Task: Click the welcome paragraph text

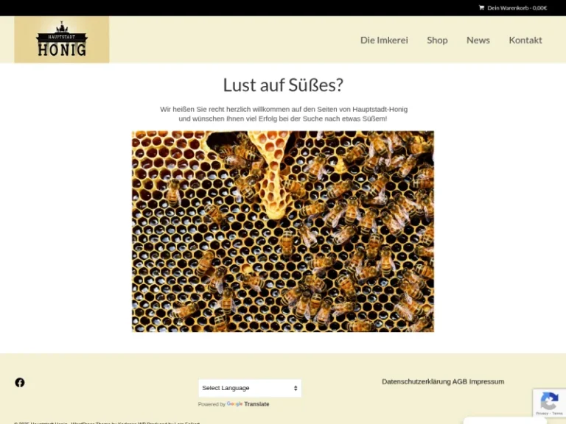Action: pyautogui.click(x=283, y=113)
